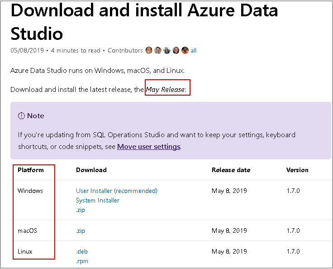The width and height of the screenshot is (333, 269).
Task: Download the Windows User Installer (recommended)
Action: coord(117,191)
